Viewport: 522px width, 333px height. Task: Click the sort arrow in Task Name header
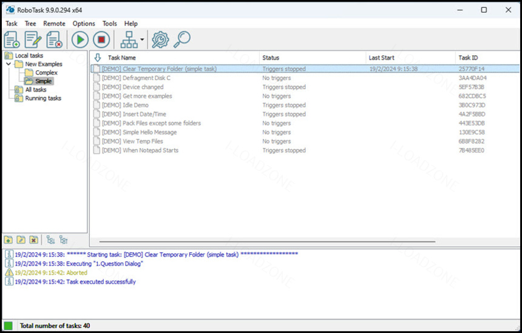tap(98, 58)
